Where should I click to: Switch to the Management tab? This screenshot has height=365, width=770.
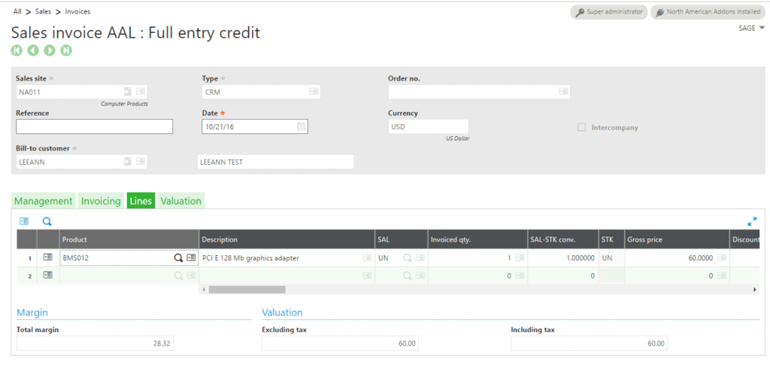click(44, 201)
